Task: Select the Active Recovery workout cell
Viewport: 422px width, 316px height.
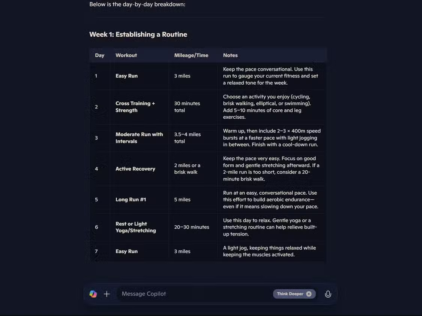Action: pyautogui.click(x=135, y=169)
